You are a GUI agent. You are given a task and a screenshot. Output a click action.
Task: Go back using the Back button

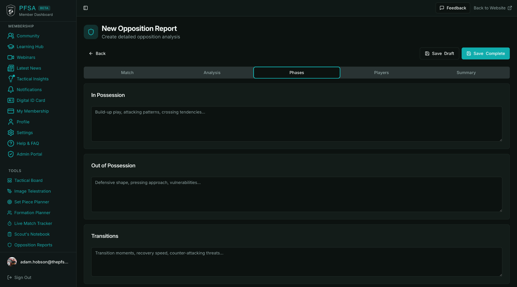97,54
